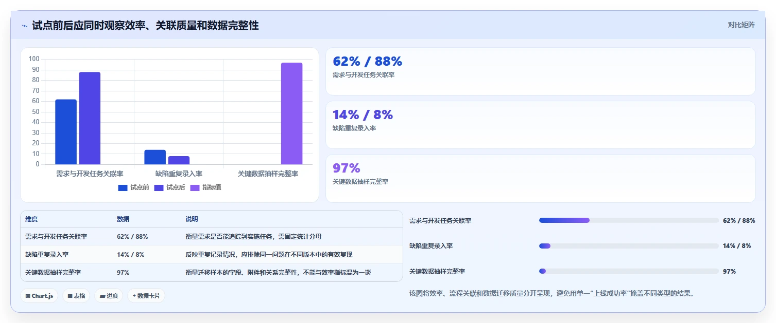Screen dimensions: 776x323
Task: Click table cell 缺陷重复录入率
Action: (47, 255)
